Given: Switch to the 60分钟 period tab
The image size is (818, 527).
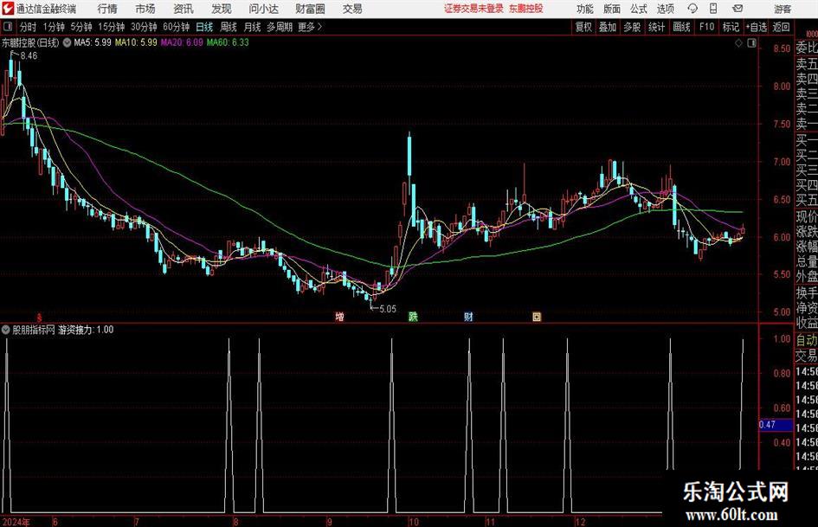Looking at the screenshot, I should [177, 27].
